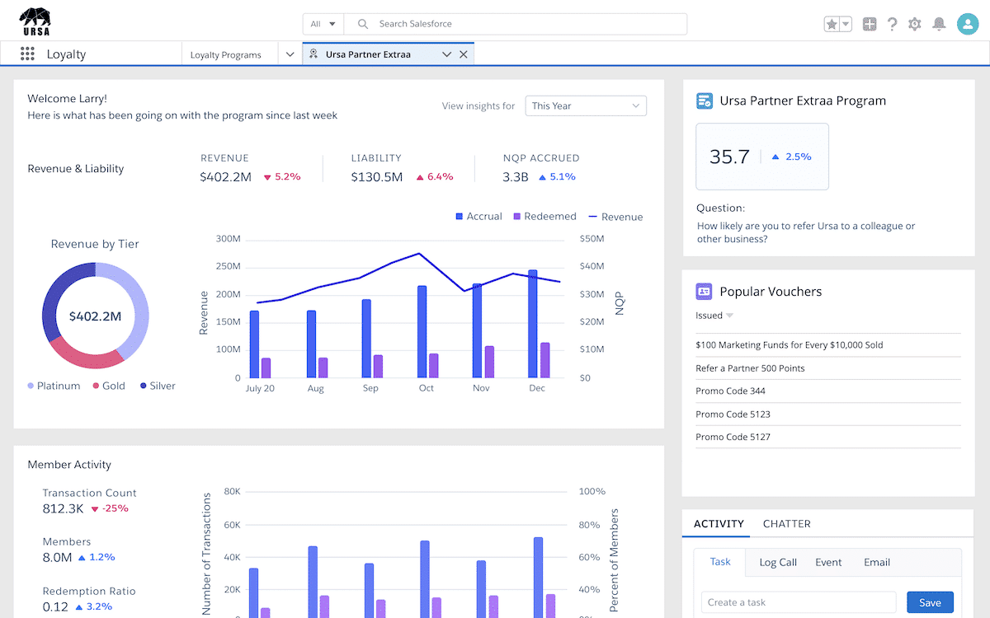Click the Favorites star icon
The height and width of the screenshot is (618, 990).
pyautogui.click(x=832, y=24)
